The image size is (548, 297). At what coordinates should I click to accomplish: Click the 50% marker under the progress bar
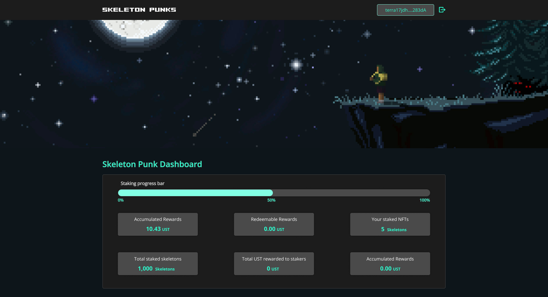coord(271,200)
